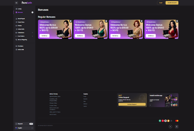The image size is (194, 131).
Task: Click the white Ethereum payment icon
Action: [166, 121]
